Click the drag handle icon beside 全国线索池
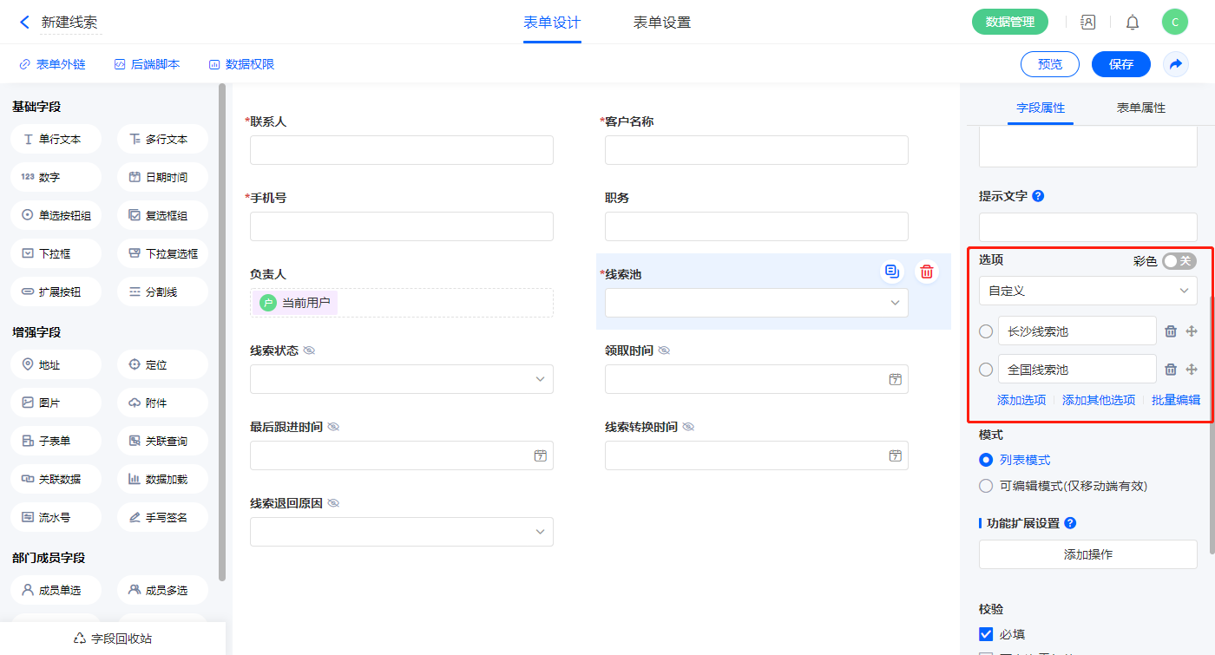Viewport: 1215px width, 655px height. pyautogui.click(x=1192, y=370)
